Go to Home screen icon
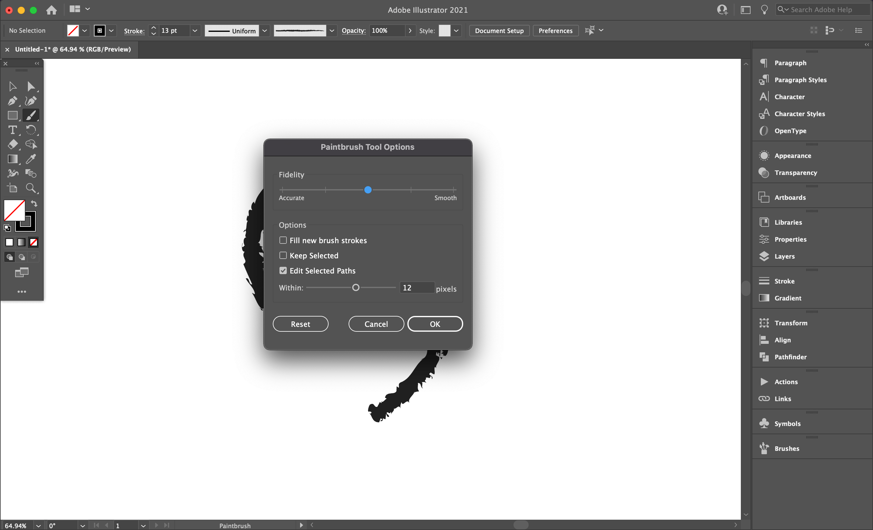Image resolution: width=873 pixels, height=530 pixels. click(x=51, y=10)
